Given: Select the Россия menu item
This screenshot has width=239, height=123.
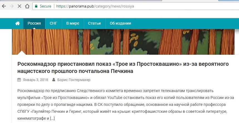Looking at the screenshot, I should pyautogui.click(x=34, y=23).
